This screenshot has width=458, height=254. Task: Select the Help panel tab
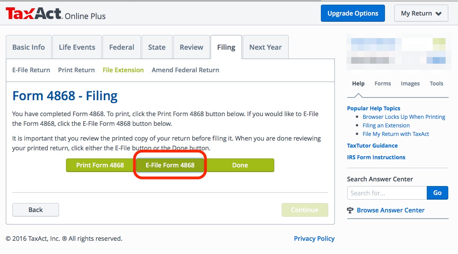tap(359, 84)
